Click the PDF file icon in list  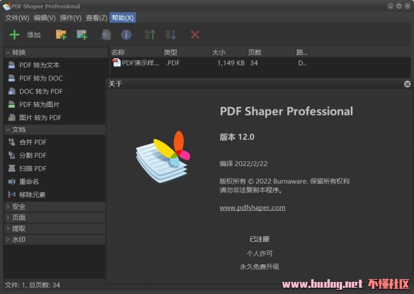pyautogui.click(x=116, y=63)
